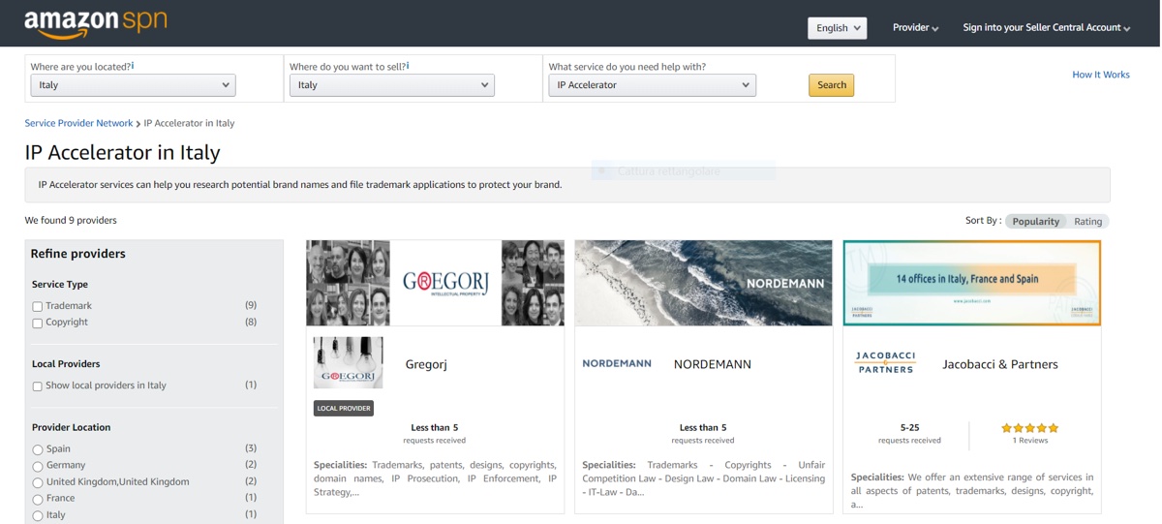Open the 'Where do you want to sell?' dropdown
This screenshot has width=1162, height=524.
[x=391, y=85]
